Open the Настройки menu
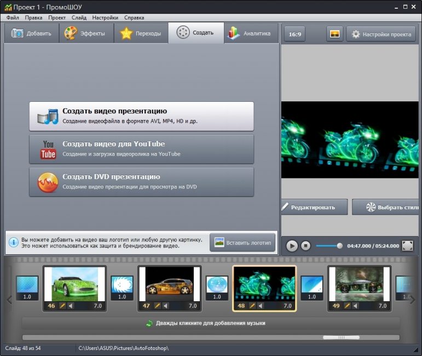Screen dimensions: 422x356 click(105, 18)
